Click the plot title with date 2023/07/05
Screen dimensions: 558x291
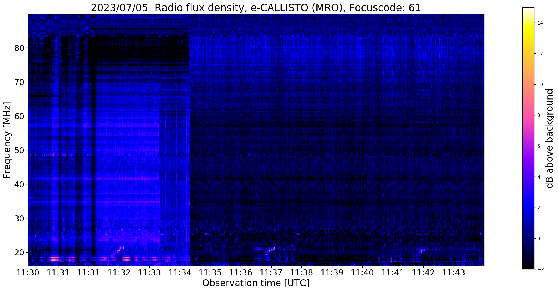pos(256,8)
